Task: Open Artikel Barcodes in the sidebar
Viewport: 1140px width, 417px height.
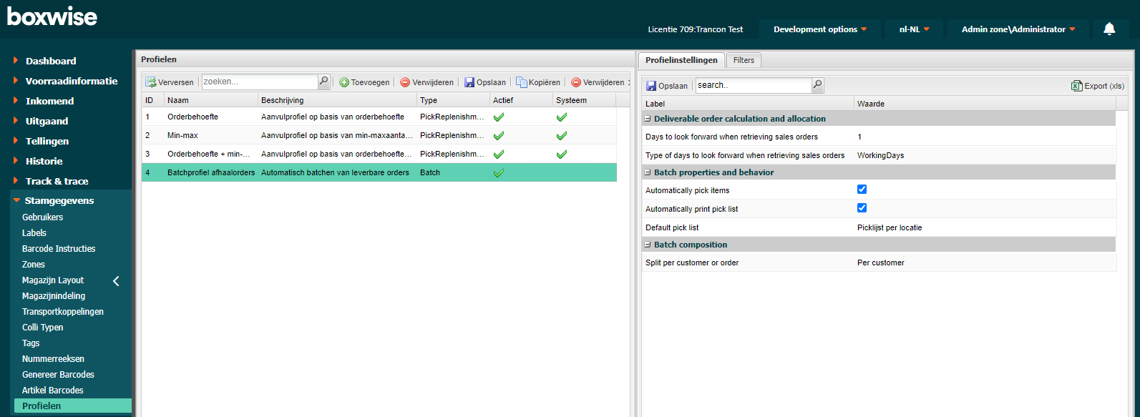Action: [x=53, y=390]
